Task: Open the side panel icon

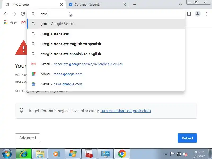Action: coord(189,14)
